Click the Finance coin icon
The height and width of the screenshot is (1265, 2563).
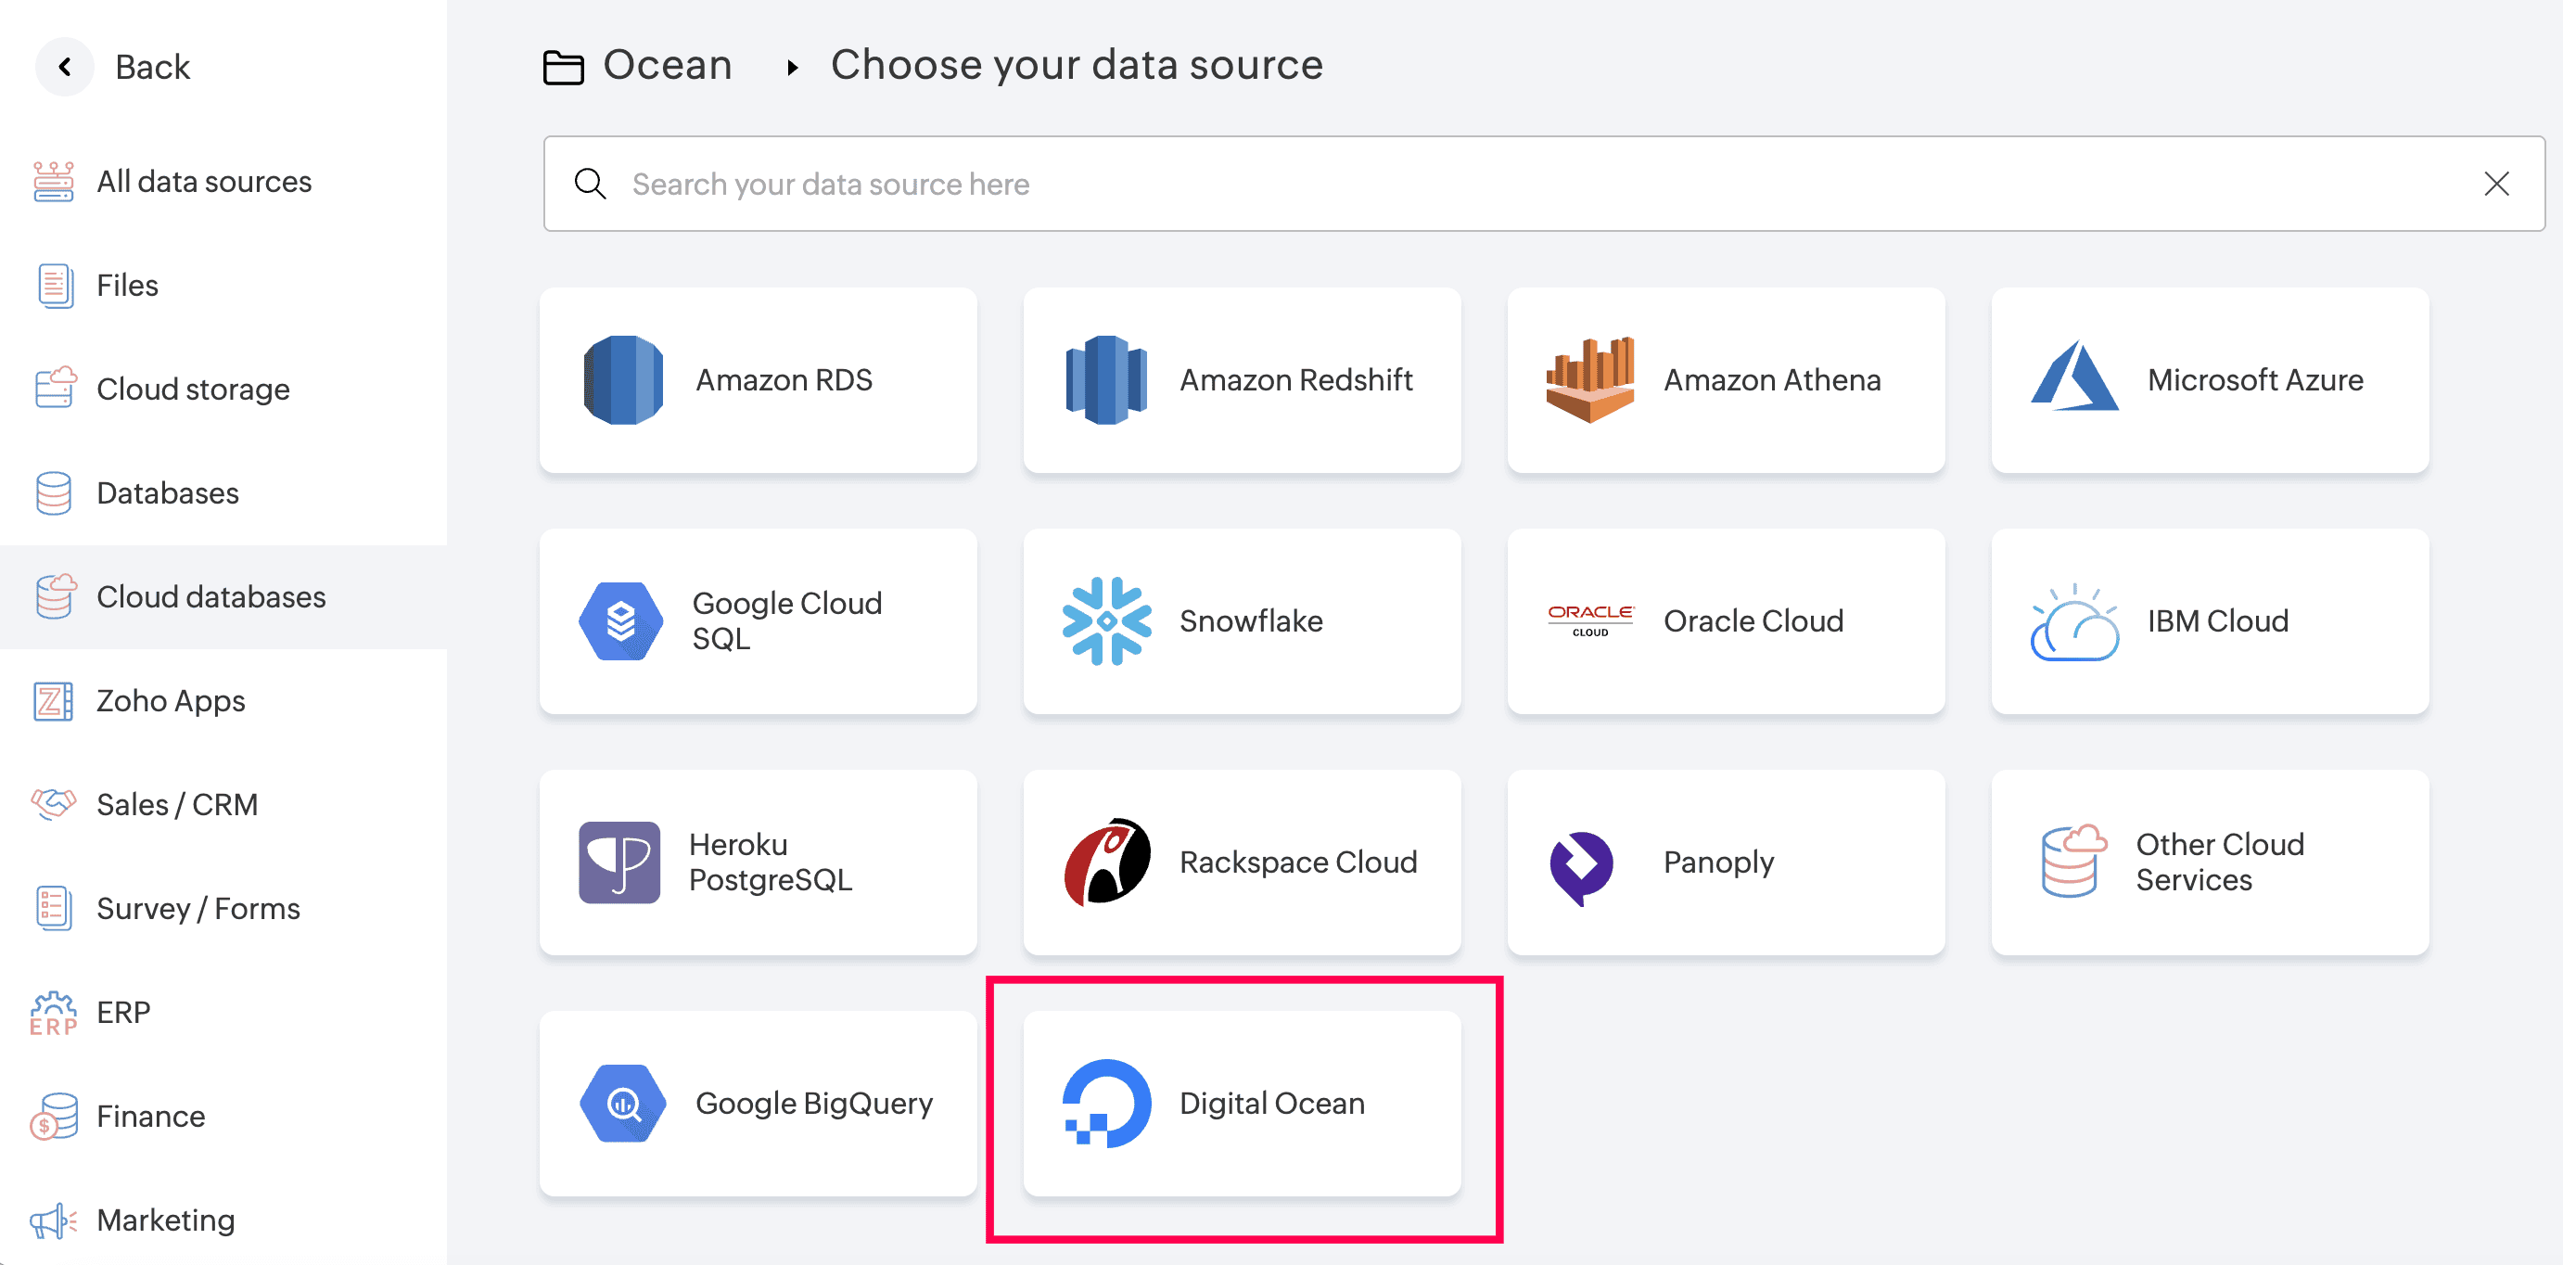[54, 1116]
